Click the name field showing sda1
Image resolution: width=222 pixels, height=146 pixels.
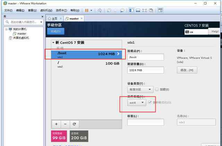click(196, 122)
